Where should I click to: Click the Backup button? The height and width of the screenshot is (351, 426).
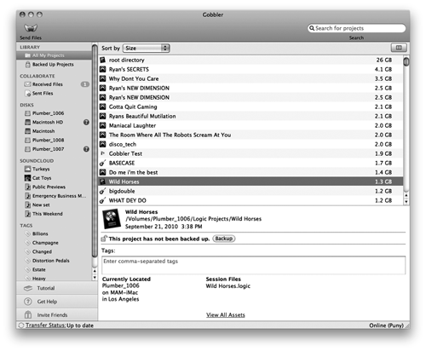[224, 239]
